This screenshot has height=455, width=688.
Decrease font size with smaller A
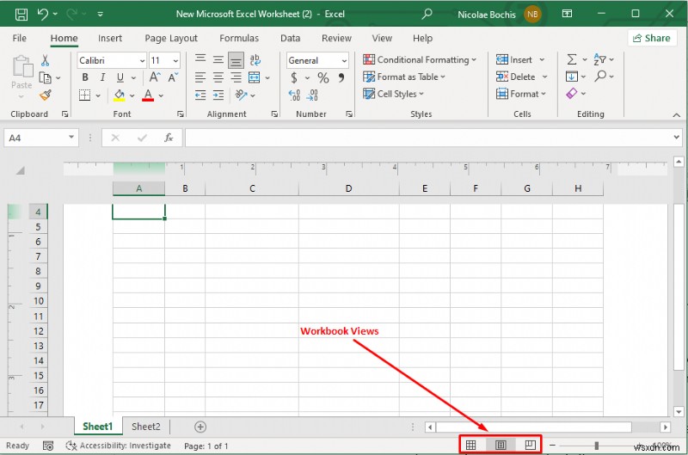[173, 77]
